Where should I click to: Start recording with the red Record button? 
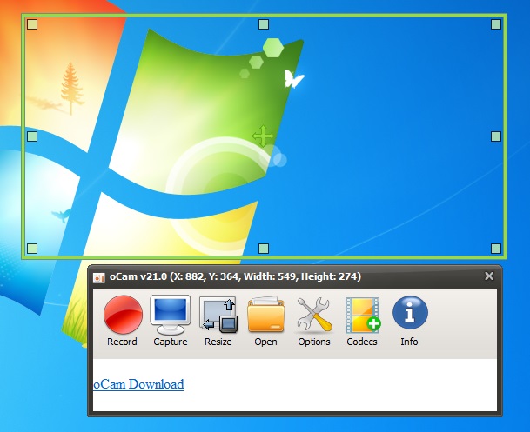tap(123, 314)
